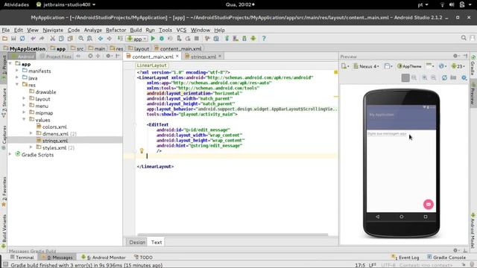The image size is (477, 268).
Task: Click the Stop square icon
Action: tap(197, 39)
